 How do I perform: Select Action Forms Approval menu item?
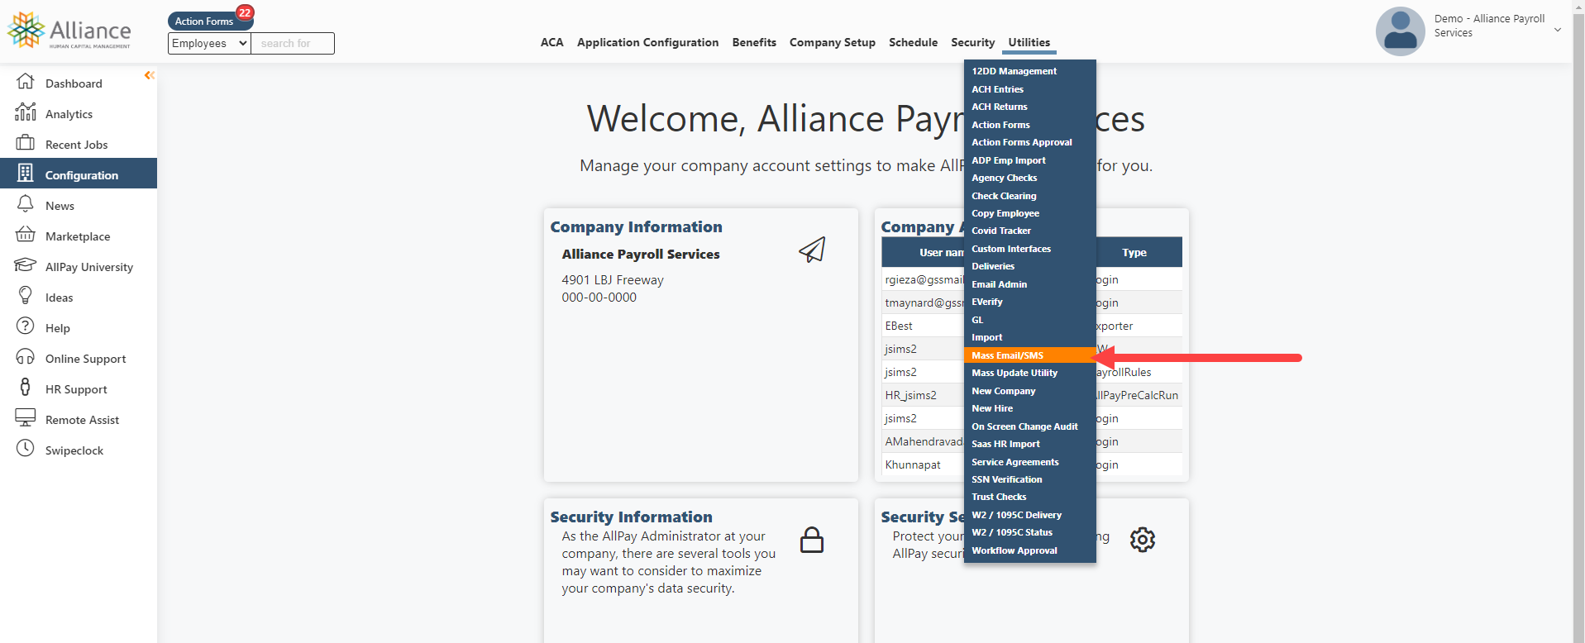(x=1030, y=142)
